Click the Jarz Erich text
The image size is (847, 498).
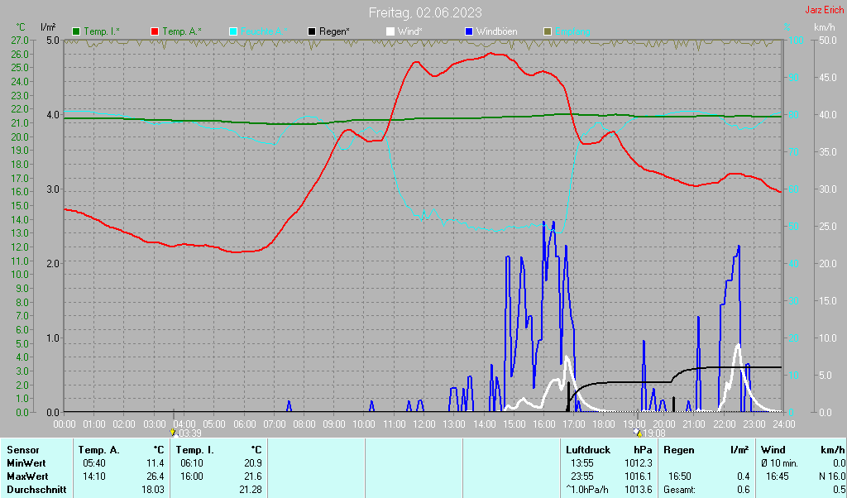pos(824,10)
